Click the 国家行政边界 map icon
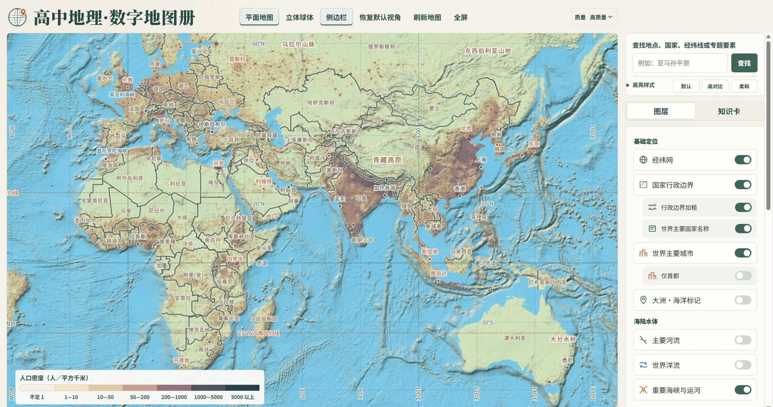The height and width of the screenshot is (407, 773). (643, 185)
